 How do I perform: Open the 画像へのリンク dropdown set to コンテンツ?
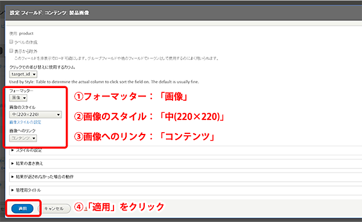23,138
